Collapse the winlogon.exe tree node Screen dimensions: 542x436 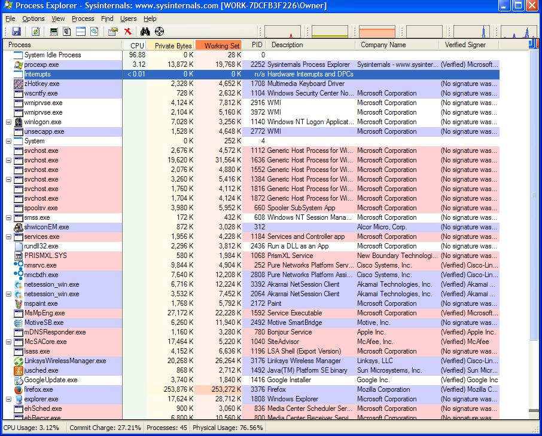[8, 122]
